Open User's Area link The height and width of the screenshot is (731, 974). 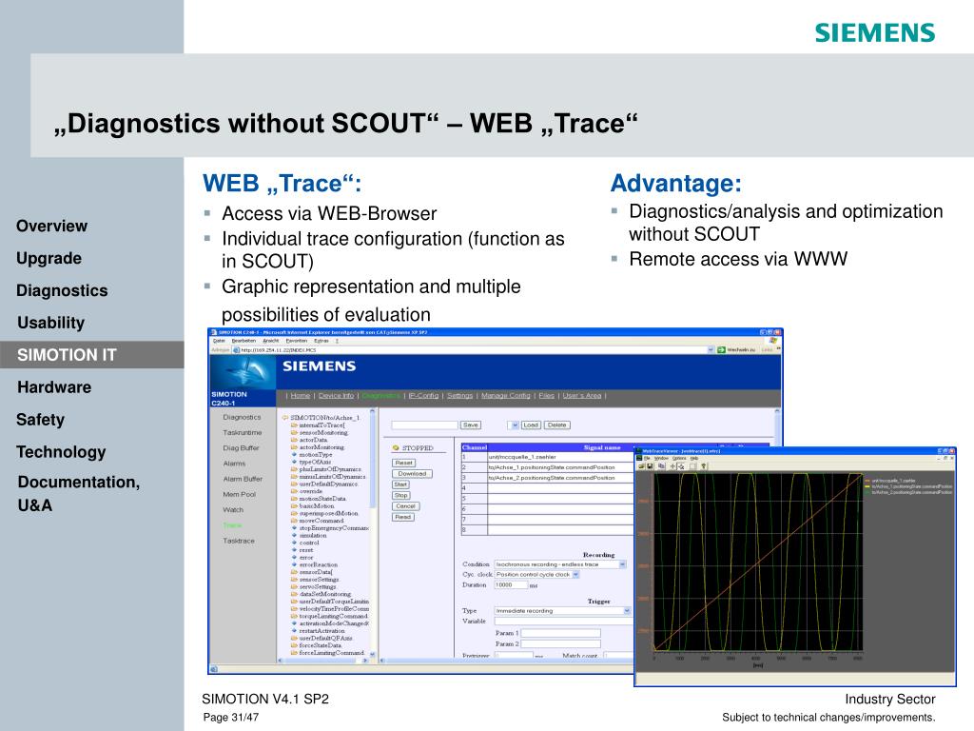[x=582, y=395]
